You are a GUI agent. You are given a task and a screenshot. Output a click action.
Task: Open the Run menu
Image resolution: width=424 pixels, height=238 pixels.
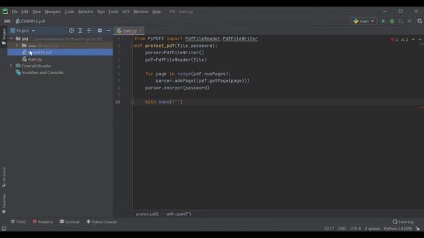[101, 12]
